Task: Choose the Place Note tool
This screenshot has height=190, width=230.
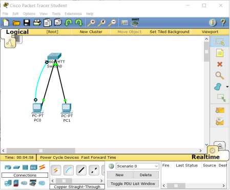Action: 220,53
